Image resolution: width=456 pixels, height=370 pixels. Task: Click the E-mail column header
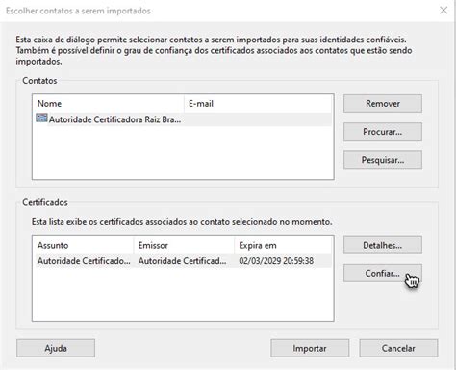[x=258, y=104]
